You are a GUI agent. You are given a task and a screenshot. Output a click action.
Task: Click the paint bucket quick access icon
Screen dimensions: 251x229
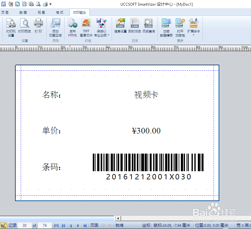tap(10, 4)
